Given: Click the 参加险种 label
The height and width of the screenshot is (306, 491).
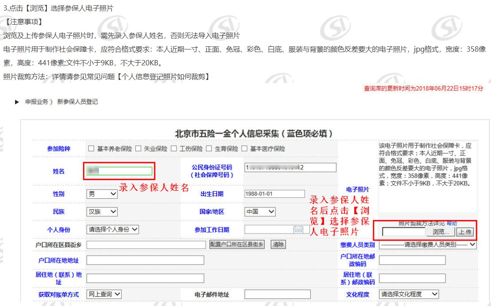Looking at the screenshot, I should [x=58, y=149].
